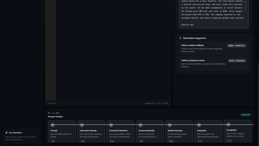The width and height of the screenshot is (259, 146).
Task: Click the 65 words counter
Action: 52,103
